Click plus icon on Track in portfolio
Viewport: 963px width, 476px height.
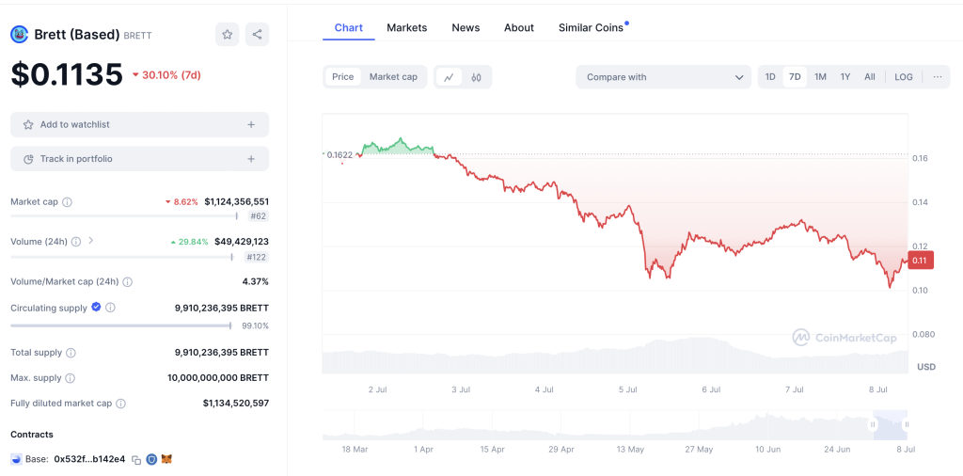tap(251, 159)
